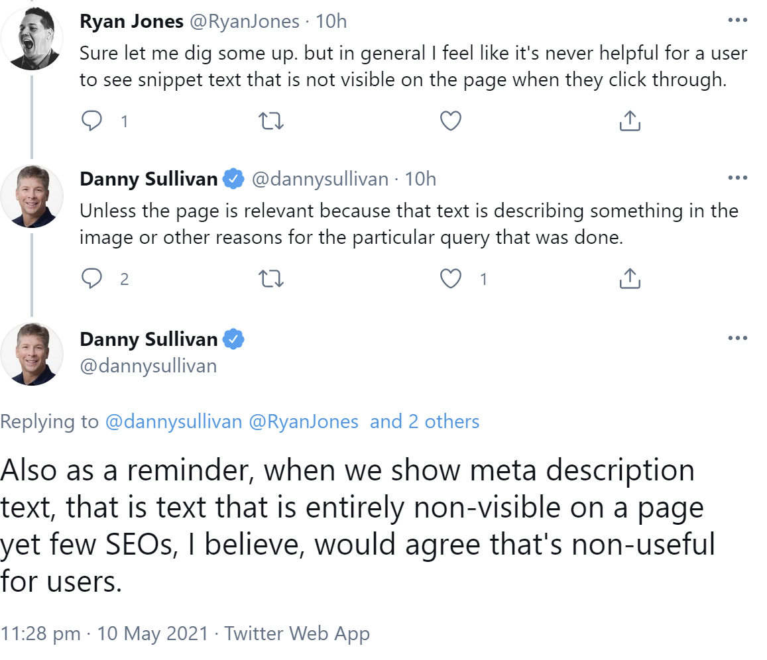The width and height of the screenshot is (767, 660).
Task: Open more options on the main tweet
Action: pos(737,338)
